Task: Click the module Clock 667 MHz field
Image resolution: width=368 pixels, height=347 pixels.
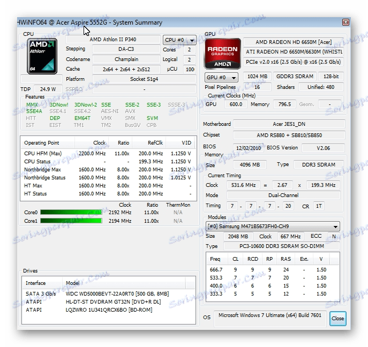Action: pos(290,237)
